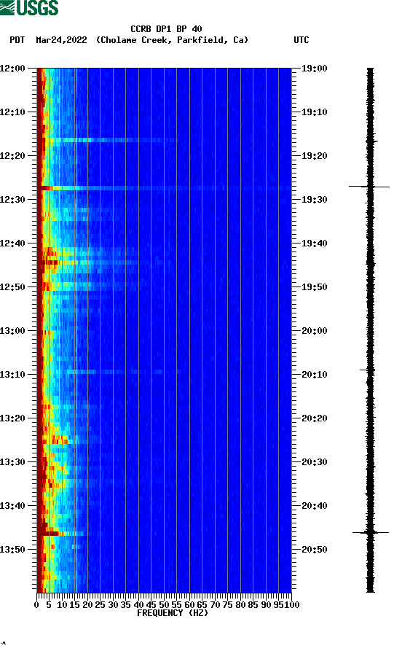Click the "20:50" UTC time label
Image resolution: width=402 pixels, height=651 pixels.
tap(314, 549)
